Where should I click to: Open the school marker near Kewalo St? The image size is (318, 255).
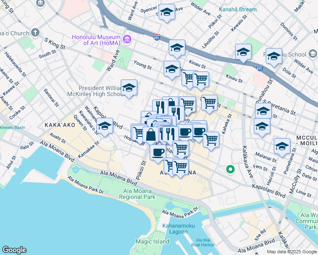243,53
